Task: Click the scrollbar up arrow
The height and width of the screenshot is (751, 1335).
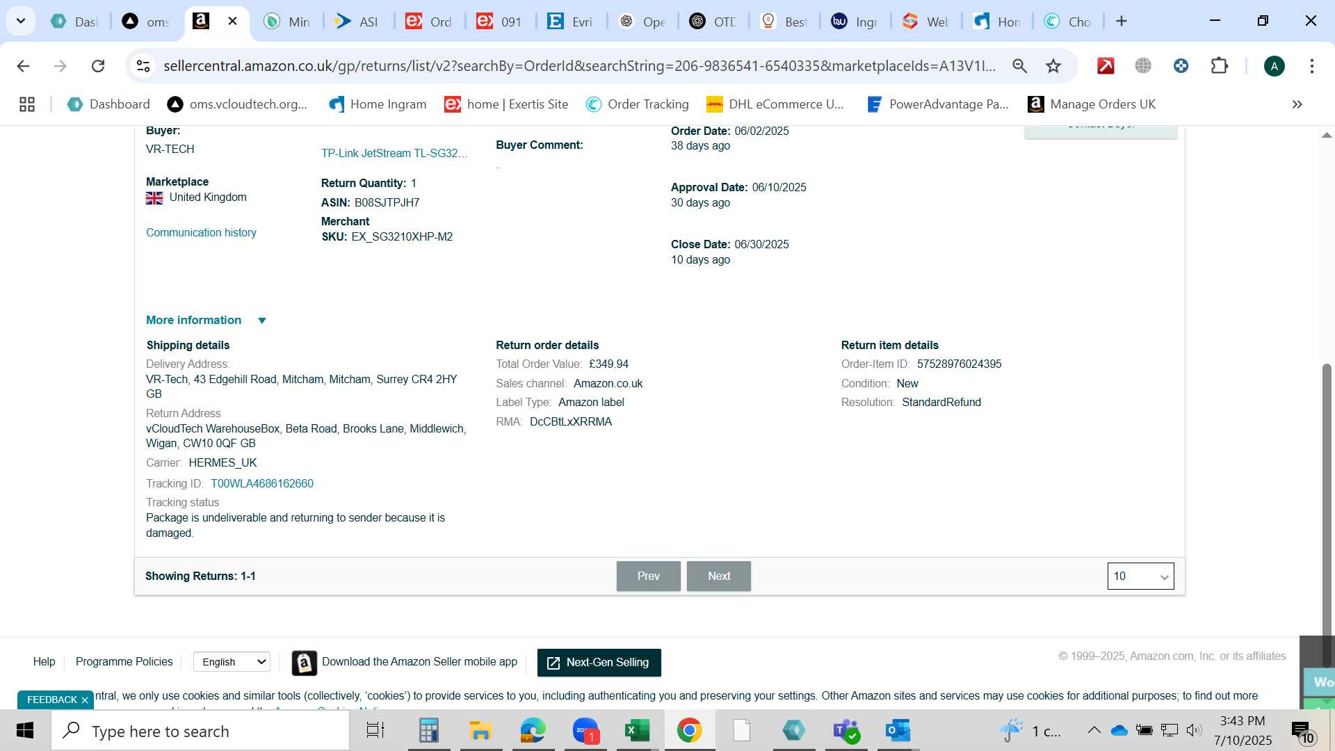Action: click(x=1327, y=135)
